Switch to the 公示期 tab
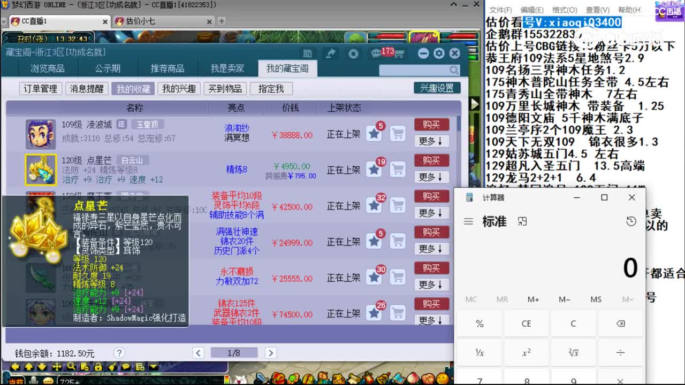Viewport: 685px width, 385px height. (x=108, y=68)
